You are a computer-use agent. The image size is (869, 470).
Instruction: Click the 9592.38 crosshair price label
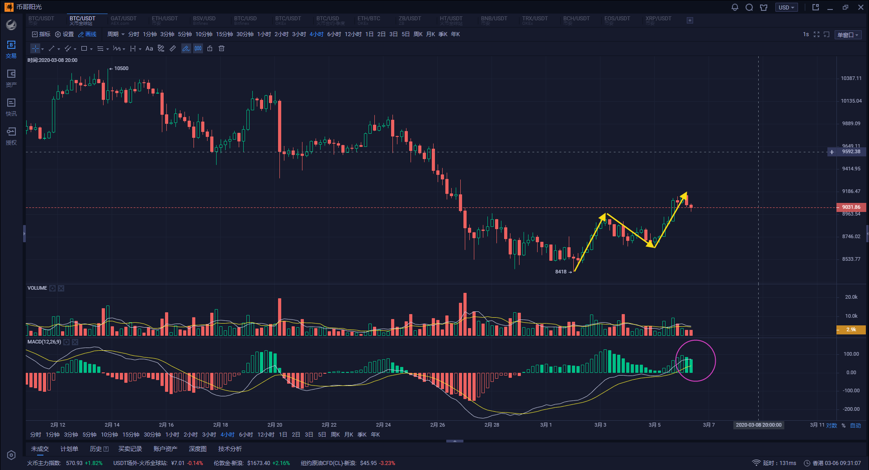851,152
